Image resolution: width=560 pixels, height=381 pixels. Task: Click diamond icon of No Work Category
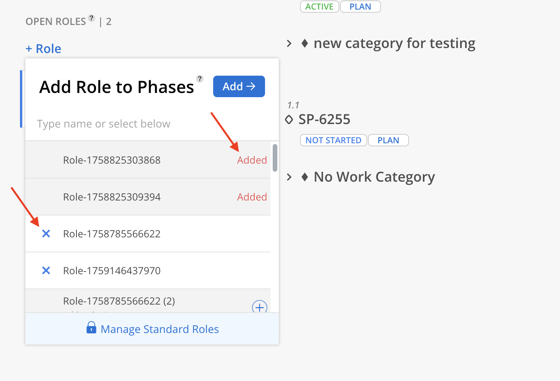pos(305,177)
